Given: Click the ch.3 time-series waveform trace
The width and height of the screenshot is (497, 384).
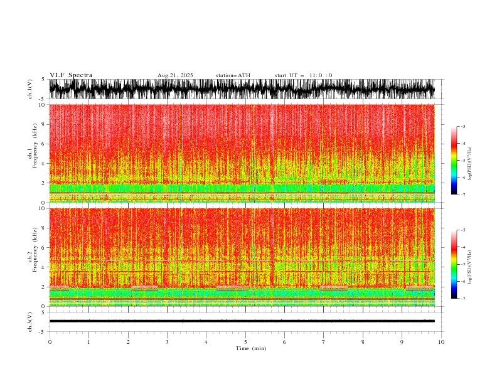Looking at the screenshot, I should [242, 321].
